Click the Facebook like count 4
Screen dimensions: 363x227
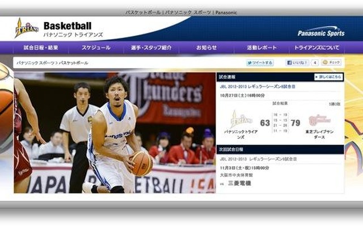315,63
